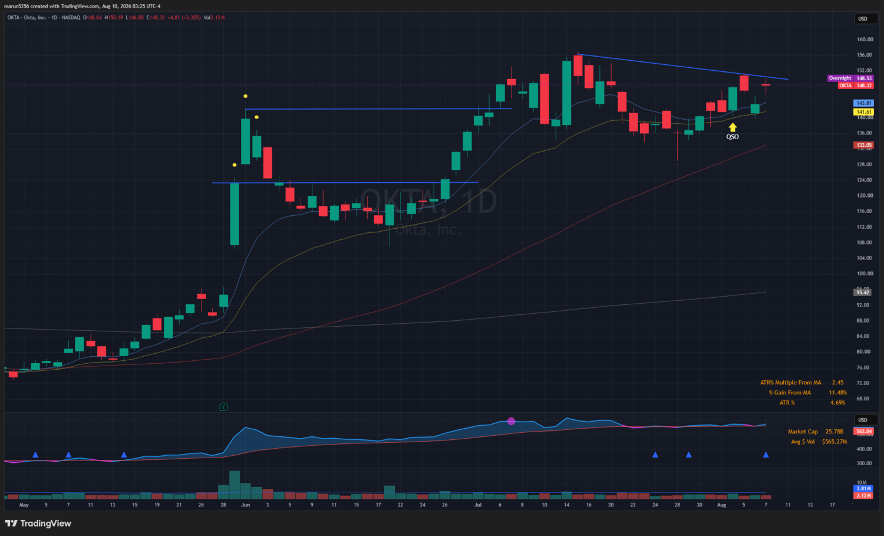This screenshot has height=536, width=884.
Task: Click the QSO annotation text on the chart
Action: 733,137
